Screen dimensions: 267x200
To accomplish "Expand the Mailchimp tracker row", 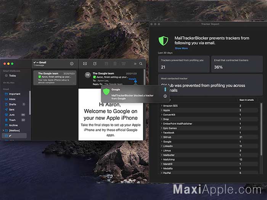I will 162,159.
